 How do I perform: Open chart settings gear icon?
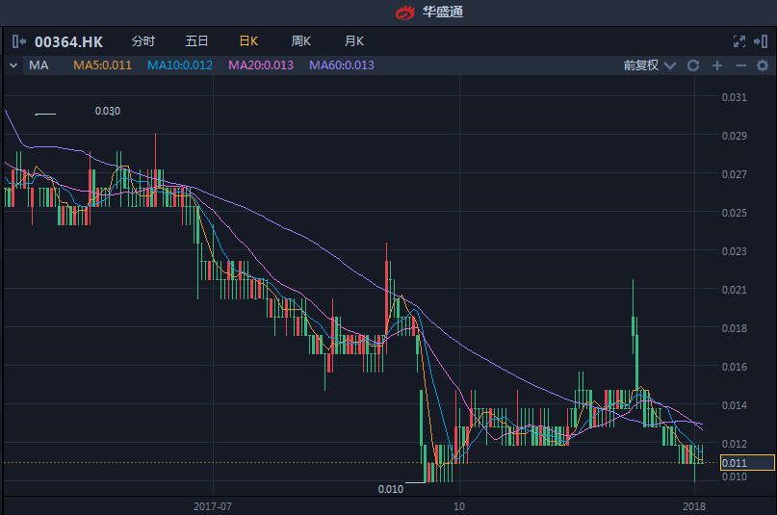pyautogui.click(x=763, y=65)
